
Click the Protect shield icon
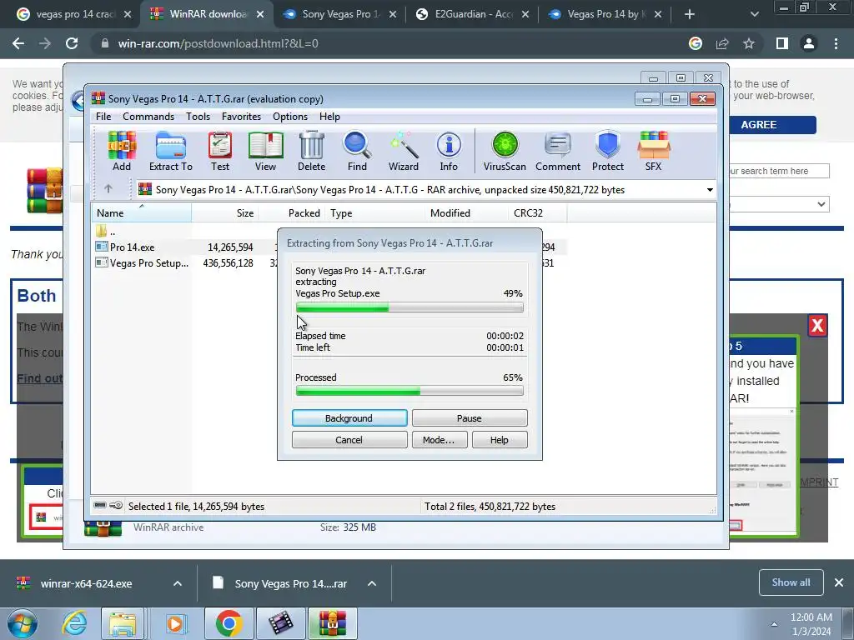pyautogui.click(x=608, y=152)
